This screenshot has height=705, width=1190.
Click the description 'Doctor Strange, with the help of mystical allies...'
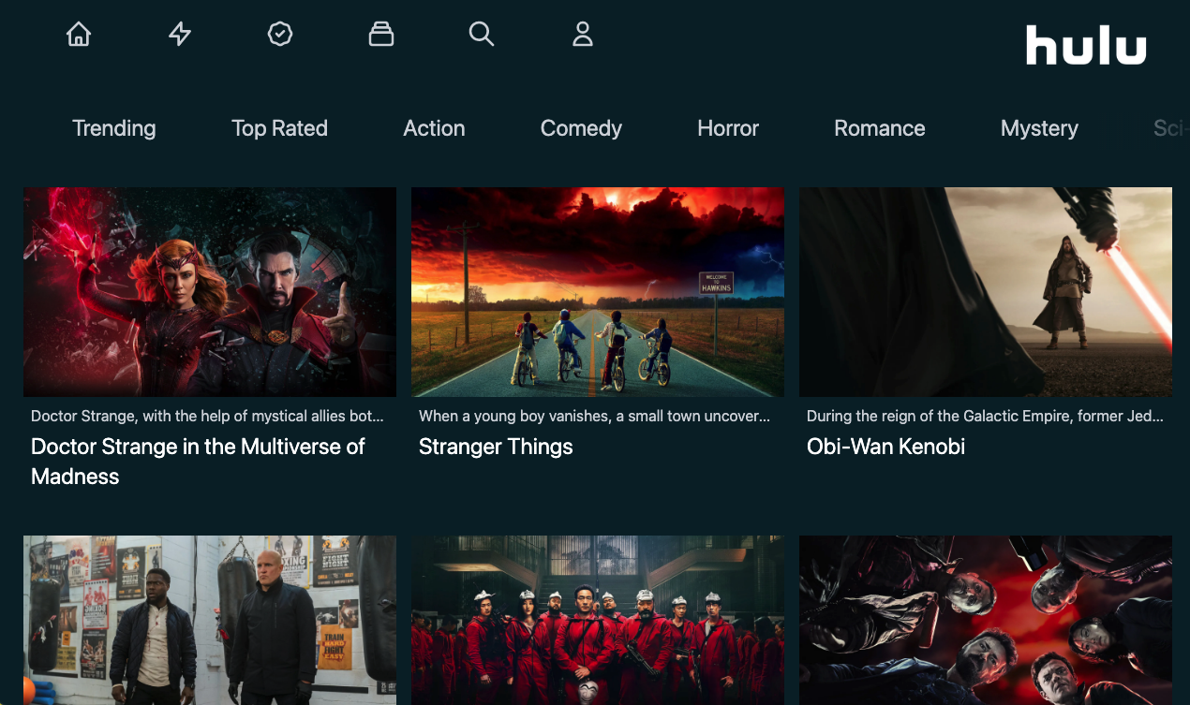pos(207,416)
